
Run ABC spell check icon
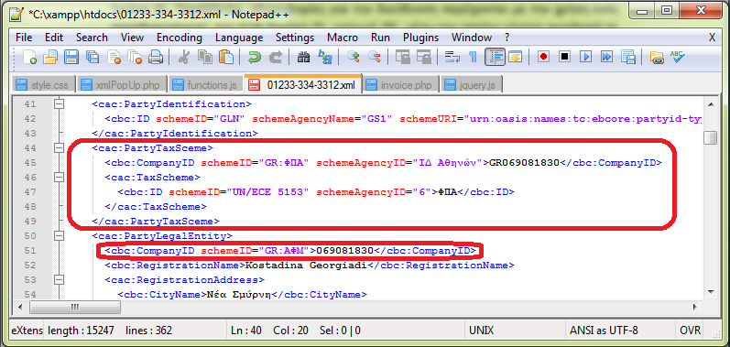678,57
